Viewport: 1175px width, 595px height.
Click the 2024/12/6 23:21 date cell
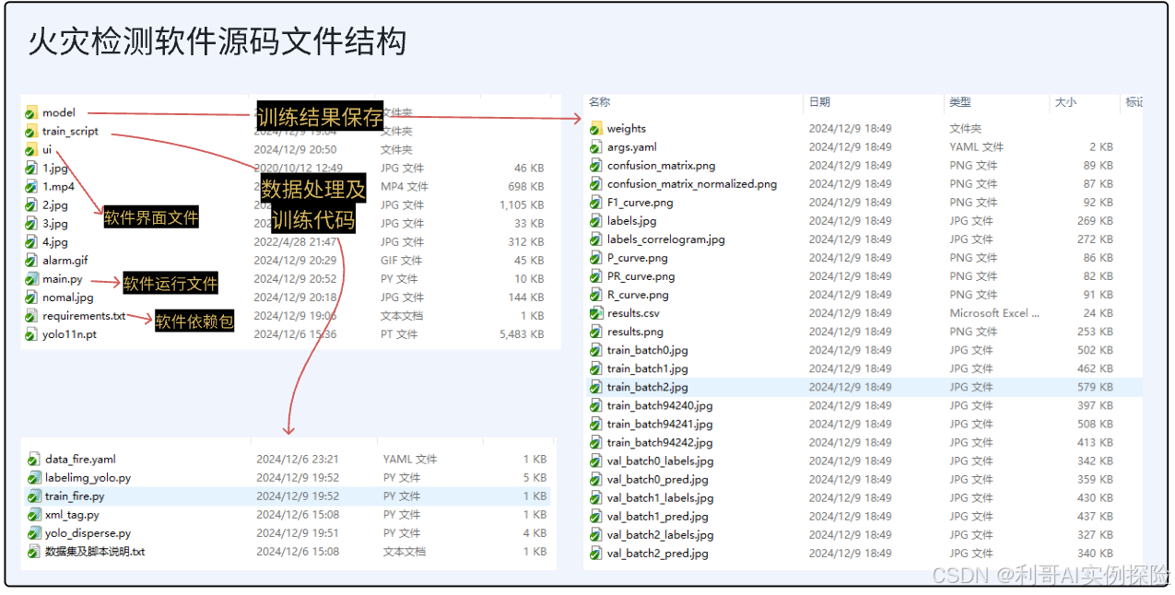coord(298,460)
